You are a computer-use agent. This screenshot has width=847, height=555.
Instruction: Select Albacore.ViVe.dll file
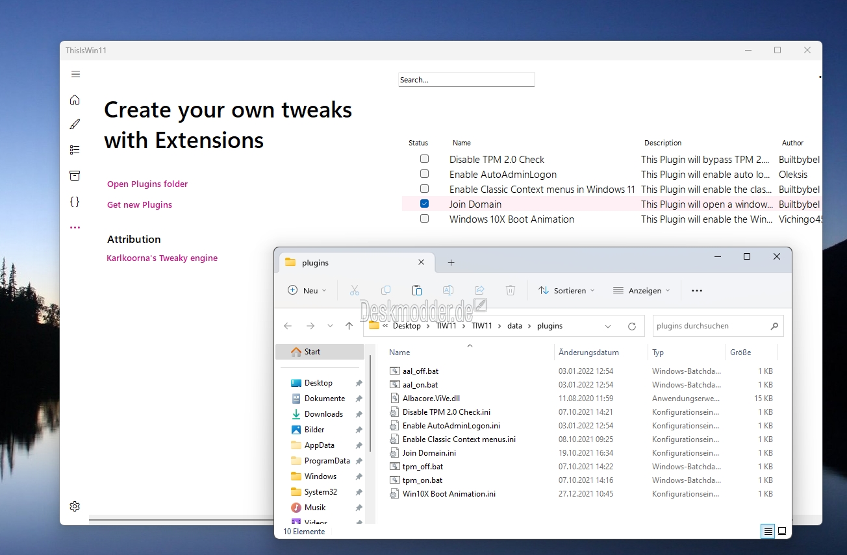431,399
